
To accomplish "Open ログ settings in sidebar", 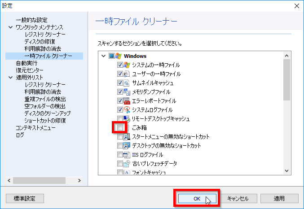I will (x=20, y=135).
